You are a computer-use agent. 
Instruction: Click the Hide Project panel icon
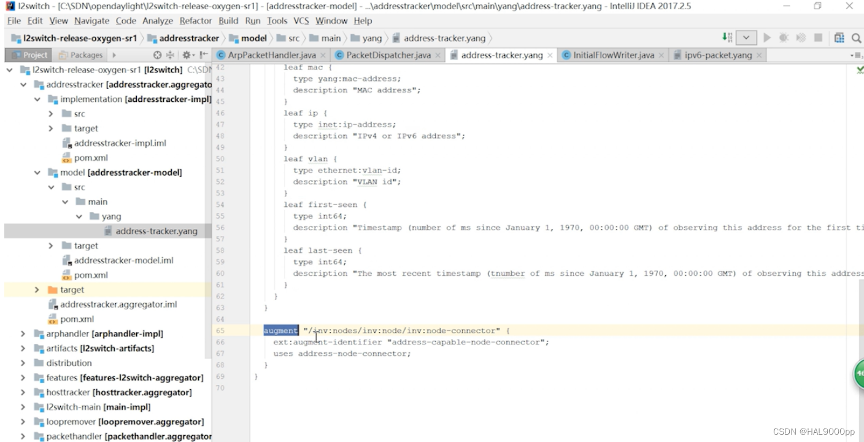202,55
